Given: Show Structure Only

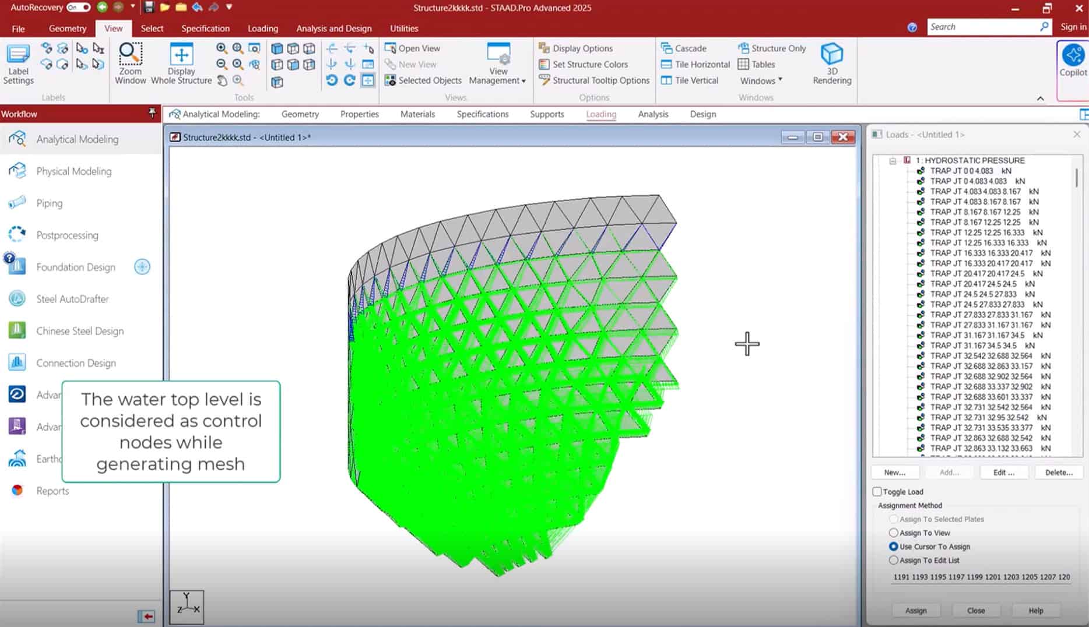Looking at the screenshot, I should point(772,48).
